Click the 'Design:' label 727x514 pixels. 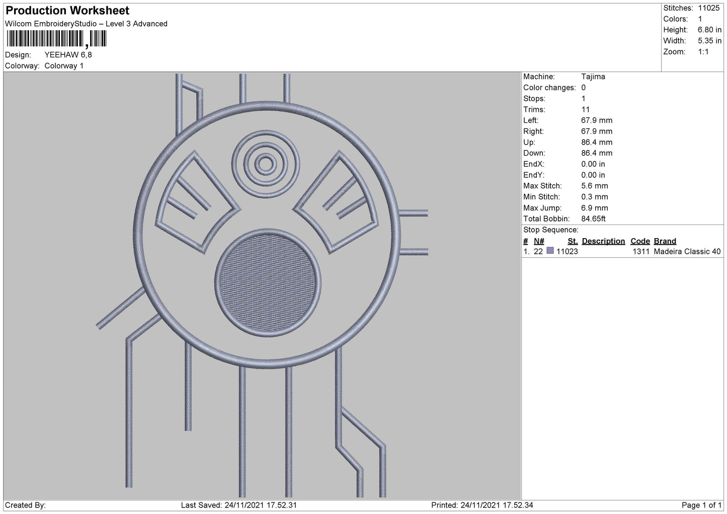18,55
